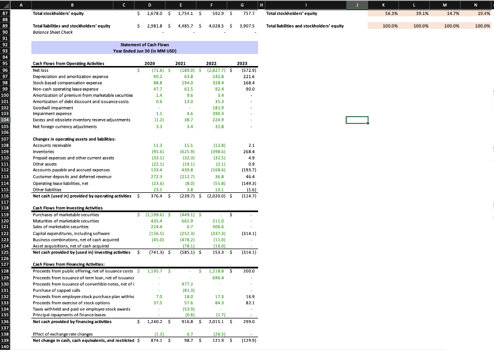Select row header 95

point(5,64)
